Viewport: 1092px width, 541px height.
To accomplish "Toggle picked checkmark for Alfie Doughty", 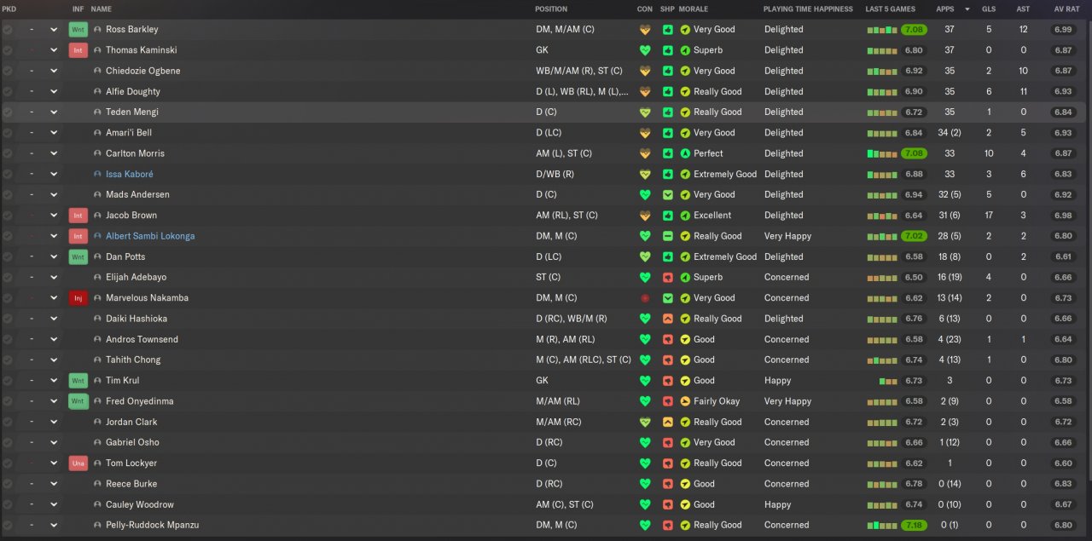I will 8,92.
